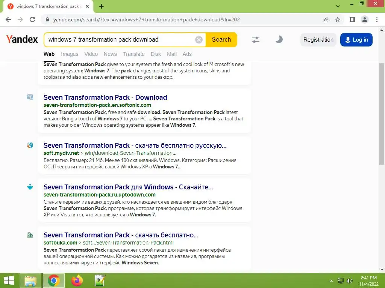
Task: Open a new browser tab with plus icon
Action: (102, 6)
